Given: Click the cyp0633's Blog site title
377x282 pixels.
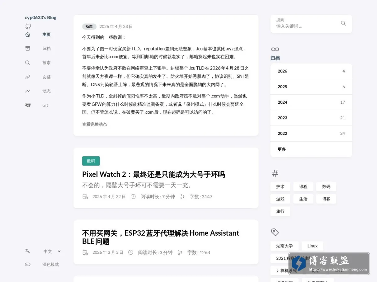Looking at the screenshot, I should [x=41, y=18].
